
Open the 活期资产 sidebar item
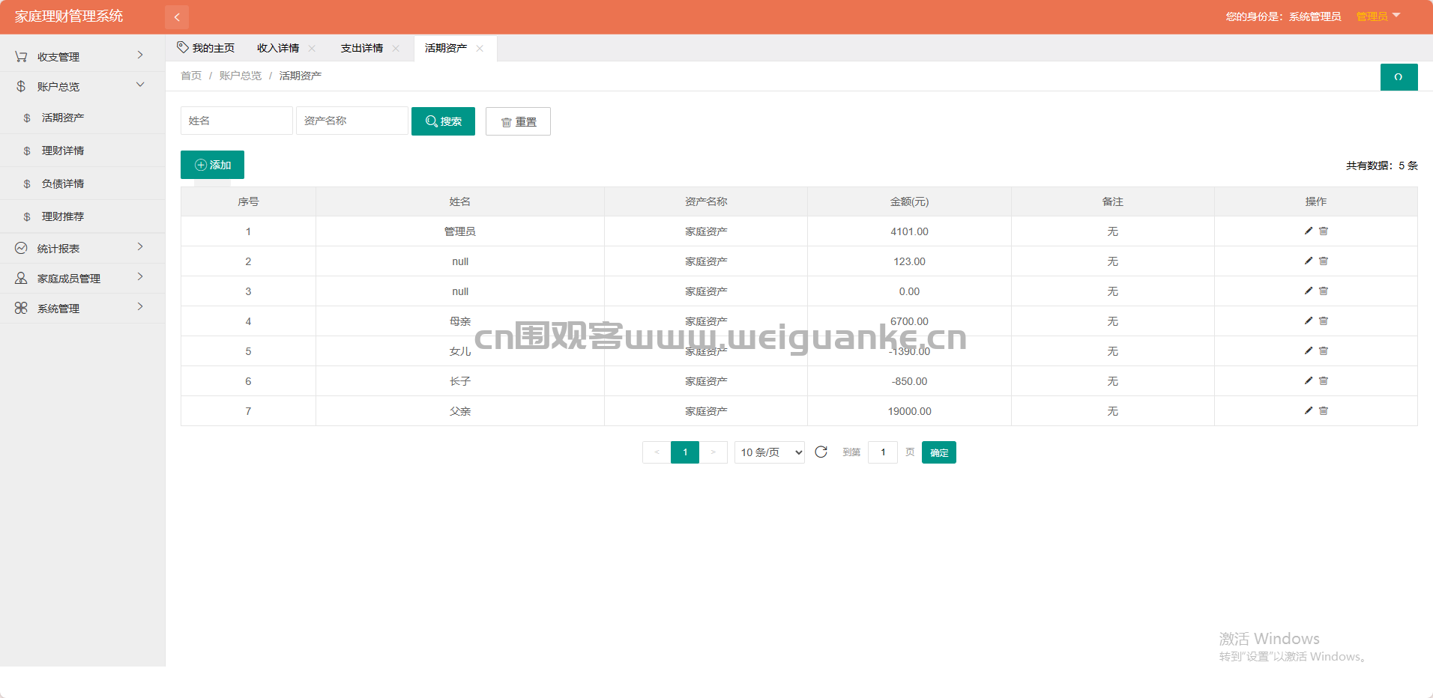click(x=82, y=118)
